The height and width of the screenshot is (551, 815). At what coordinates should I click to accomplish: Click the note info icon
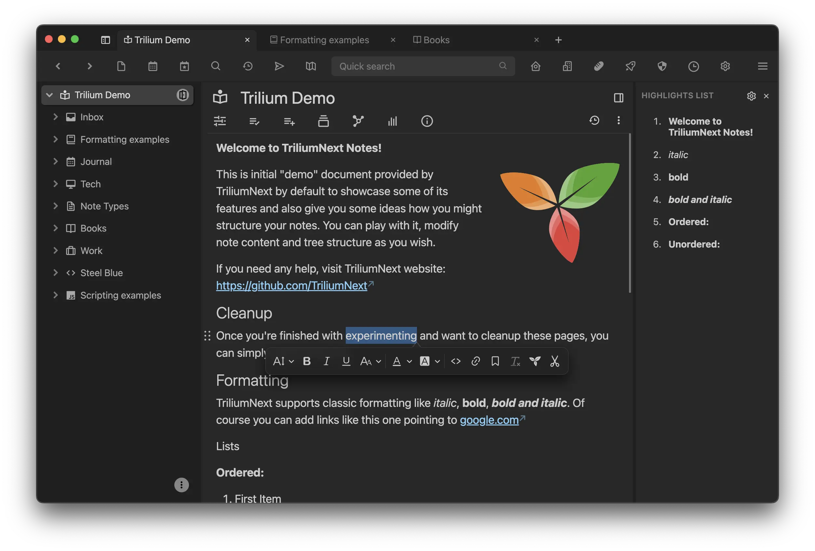pos(427,121)
